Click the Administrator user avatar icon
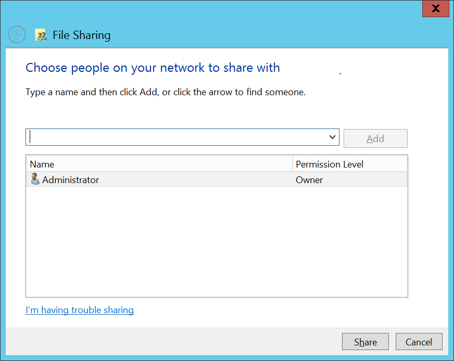This screenshot has height=361, width=454. click(x=35, y=179)
